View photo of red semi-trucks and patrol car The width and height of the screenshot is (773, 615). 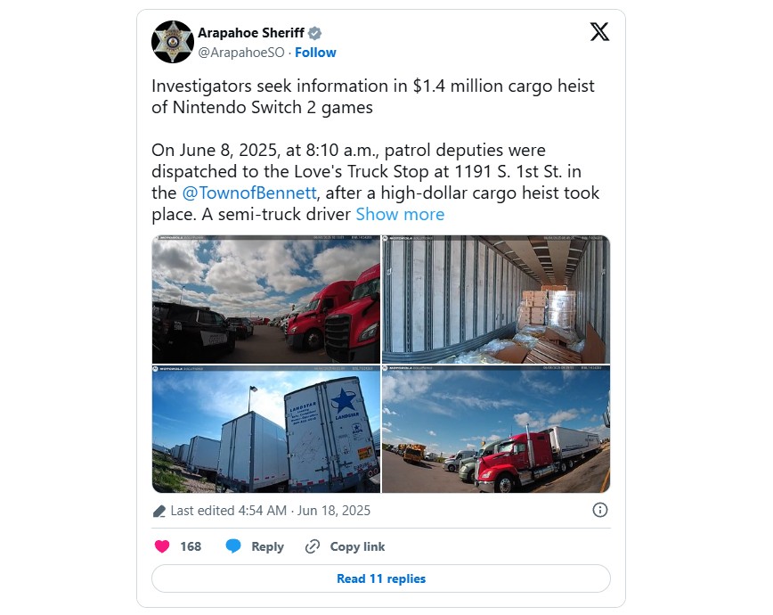pos(266,299)
